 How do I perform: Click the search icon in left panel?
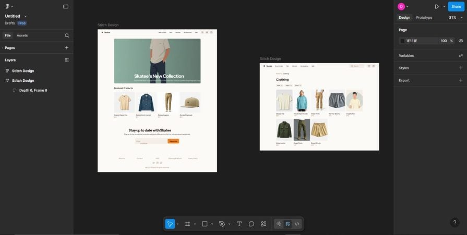pyautogui.click(x=67, y=35)
